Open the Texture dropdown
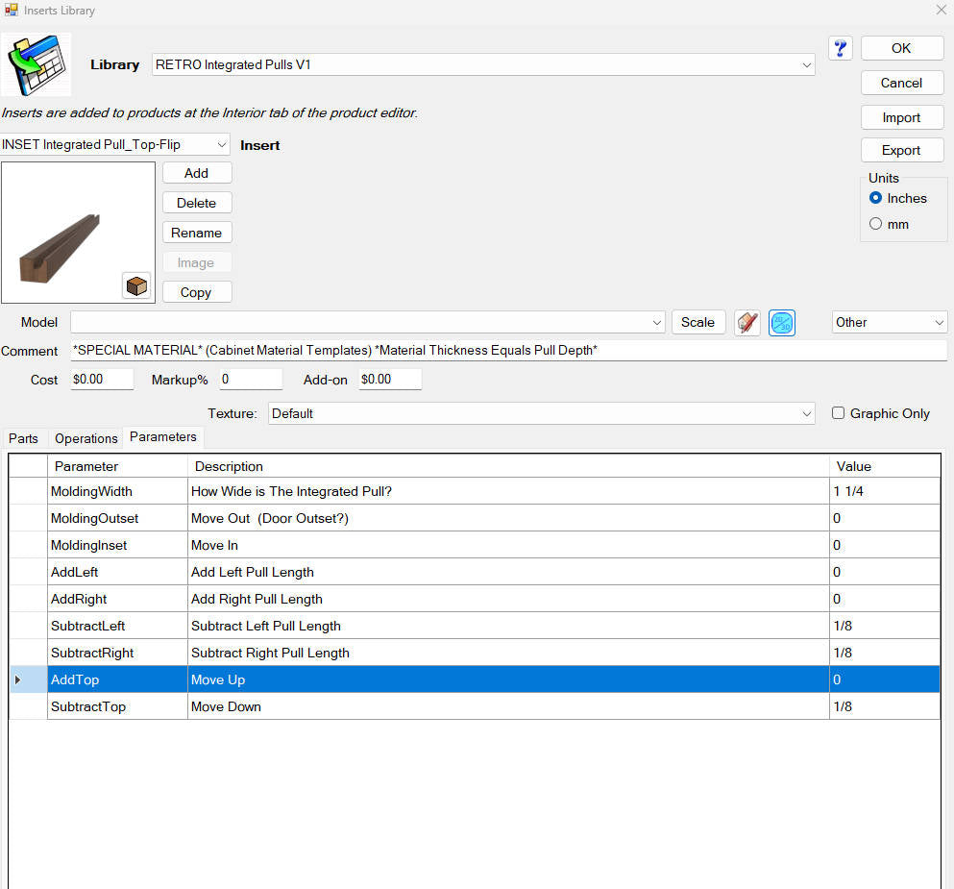The width and height of the screenshot is (954, 889). pos(542,414)
